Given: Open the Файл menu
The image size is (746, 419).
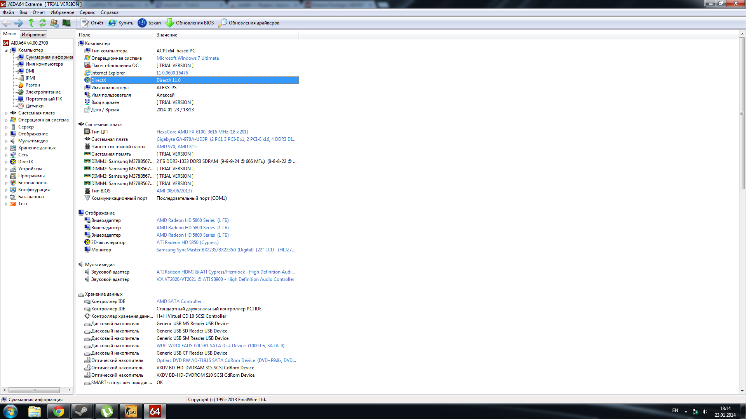Looking at the screenshot, I should click(x=8, y=12).
